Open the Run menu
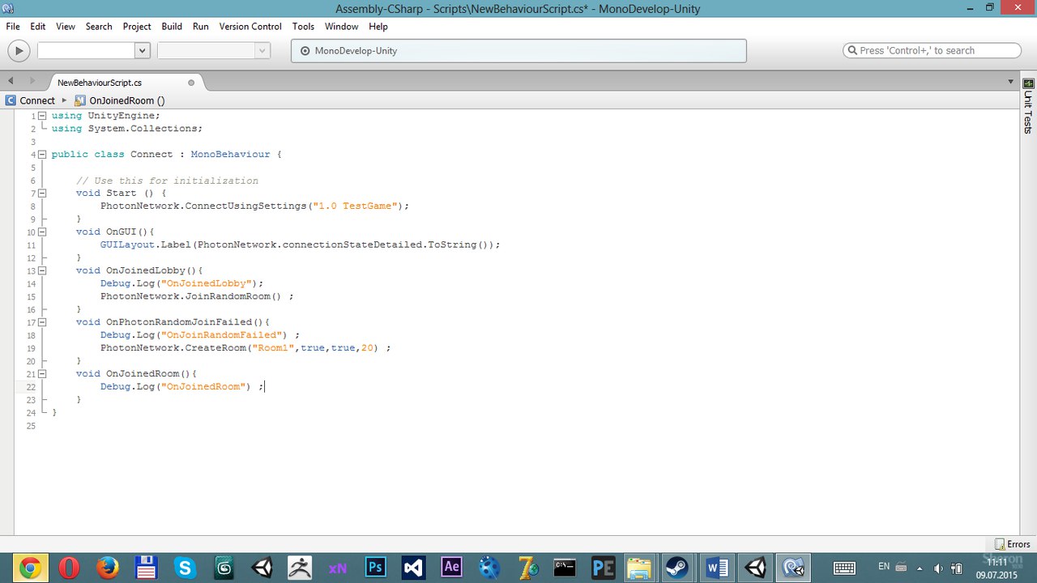Image resolution: width=1037 pixels, height=583 pixels. [201, 27]
